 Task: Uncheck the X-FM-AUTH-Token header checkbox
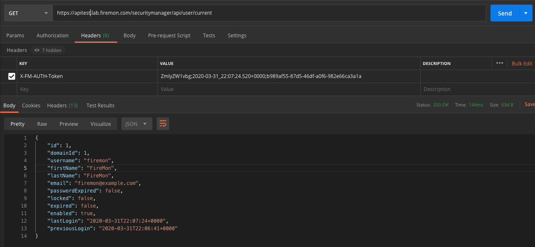12,76
